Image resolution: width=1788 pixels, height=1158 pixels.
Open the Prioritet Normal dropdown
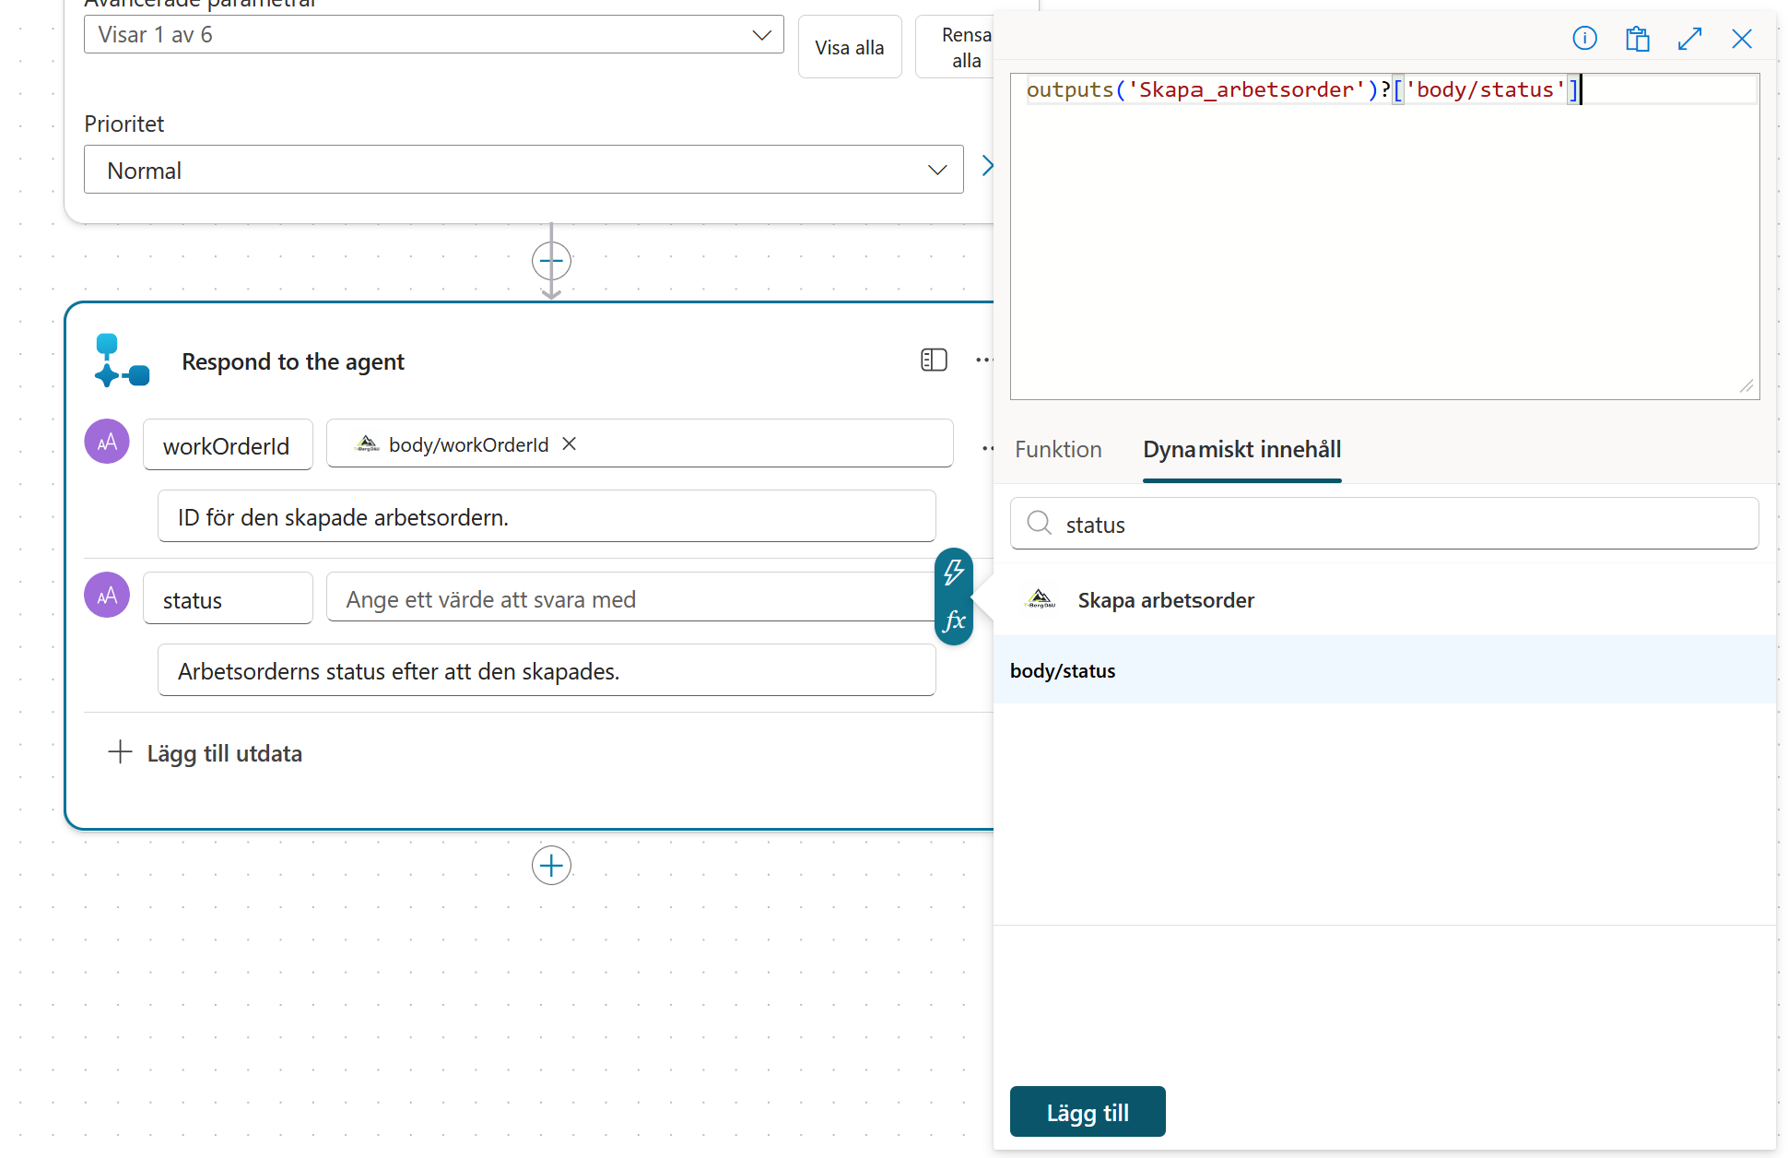point(523,170)
